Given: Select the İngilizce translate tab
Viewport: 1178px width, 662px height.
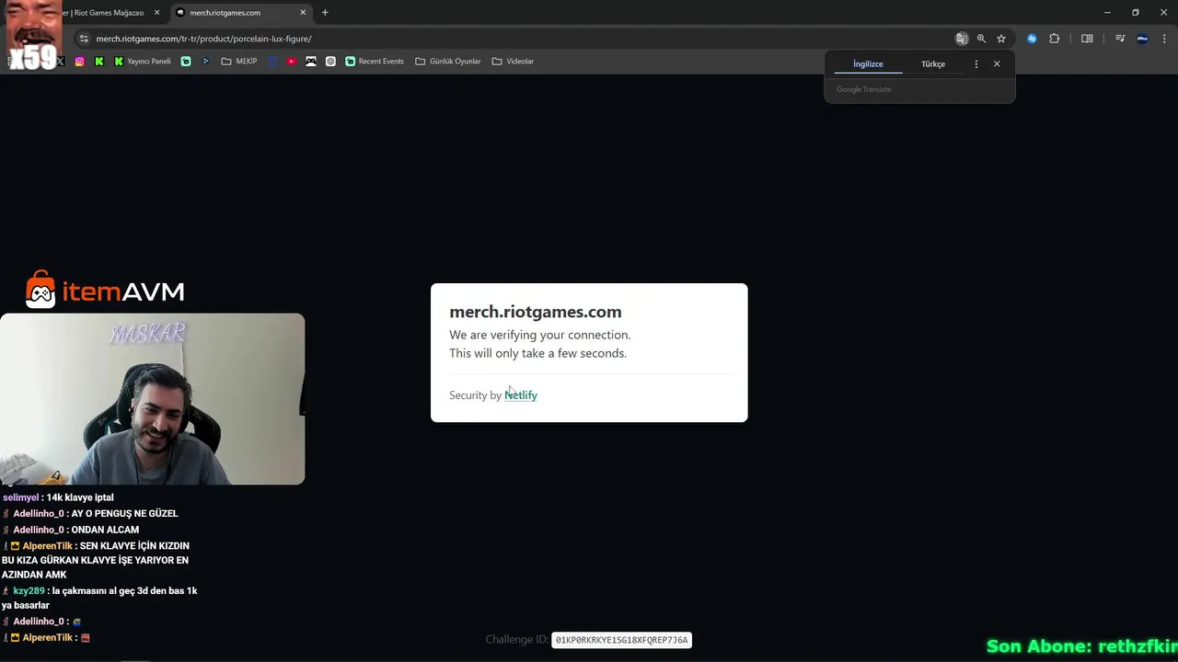Looking at the screenshot, I should 868,64.
